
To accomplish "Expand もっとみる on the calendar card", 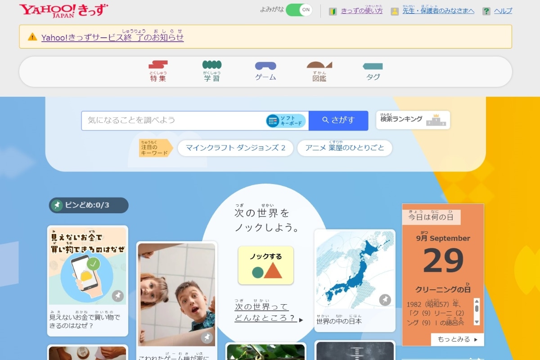I will tap(457, 339).
